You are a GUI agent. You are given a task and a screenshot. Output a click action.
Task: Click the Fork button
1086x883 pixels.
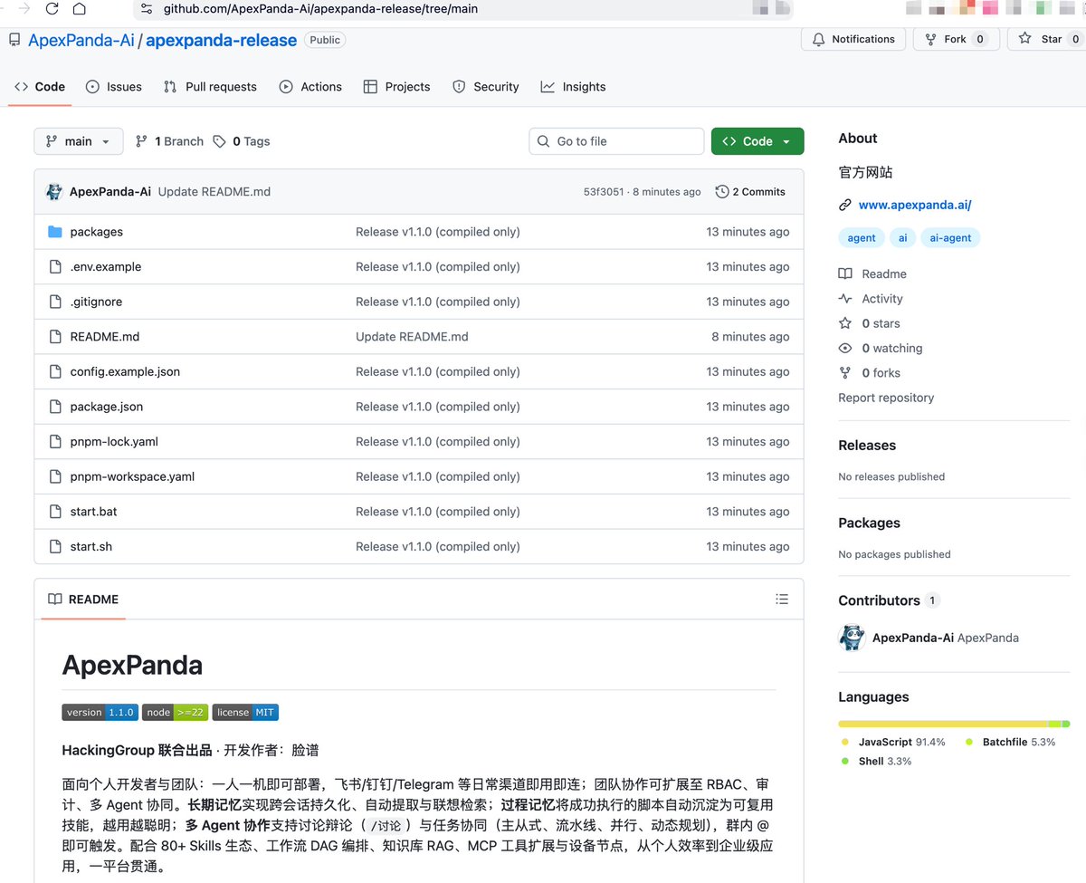[956, 39]
